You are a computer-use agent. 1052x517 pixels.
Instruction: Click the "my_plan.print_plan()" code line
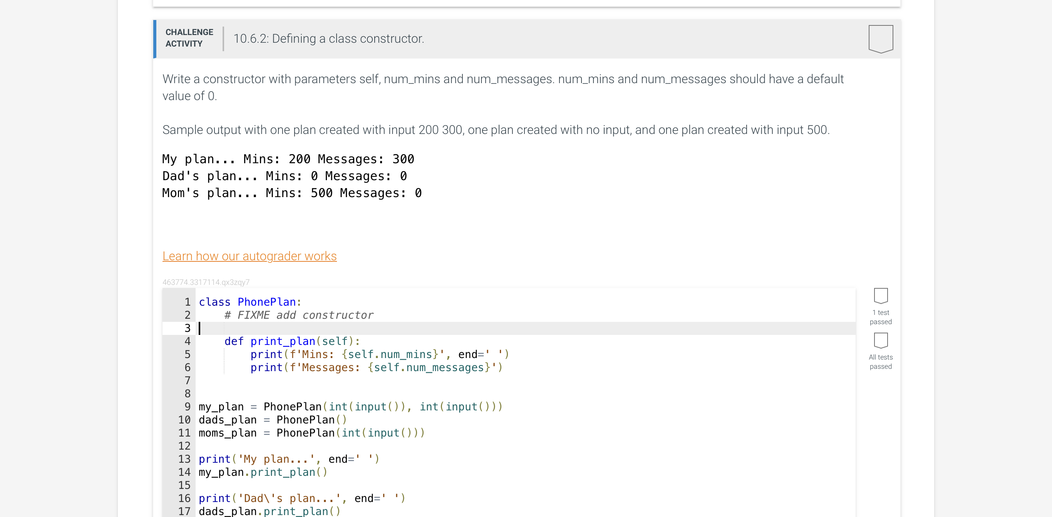click(x=263, y=472)
